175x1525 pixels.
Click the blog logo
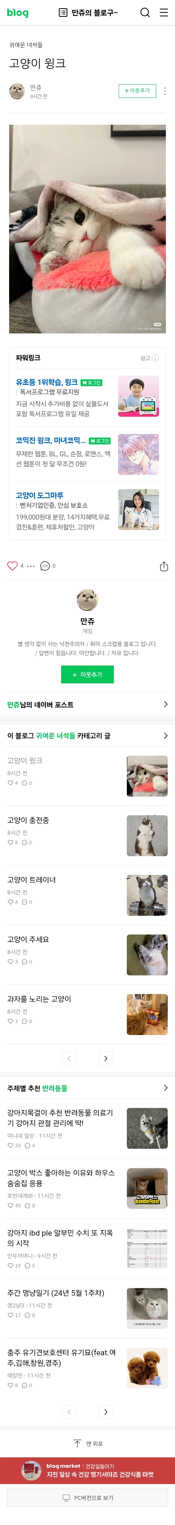coord(18,12)
